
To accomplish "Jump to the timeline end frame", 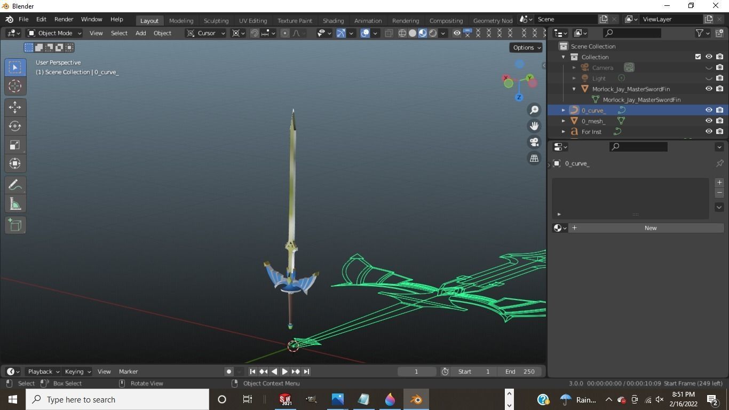I will click(306, 372).
